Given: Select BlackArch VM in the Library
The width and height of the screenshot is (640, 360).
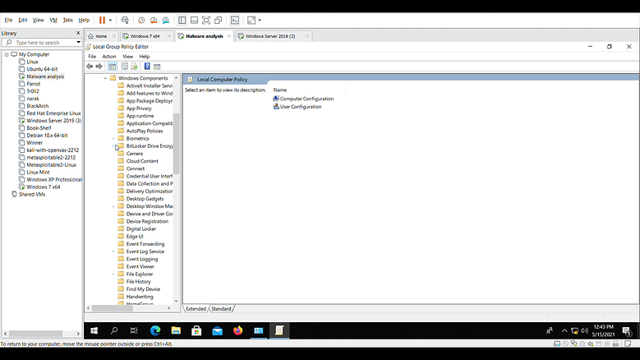Looking at the screenshot, I should (38, 106).
